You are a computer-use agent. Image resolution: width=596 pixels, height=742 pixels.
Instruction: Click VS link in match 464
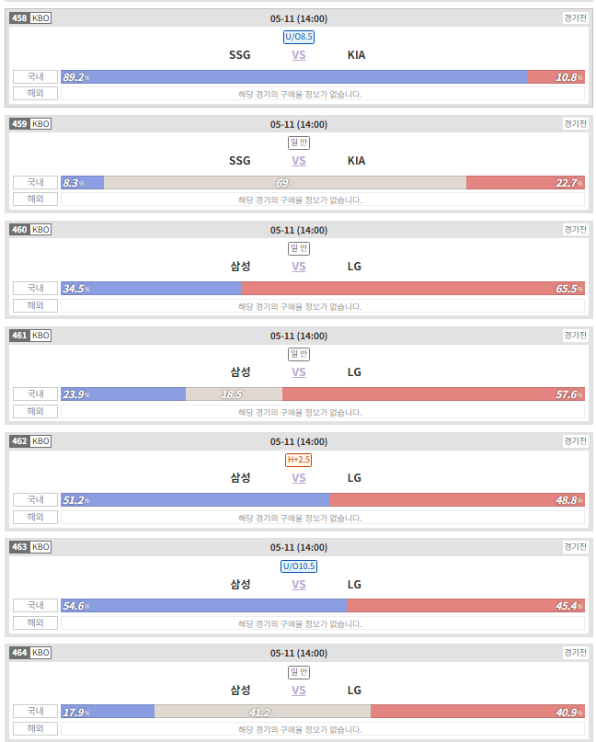[x=299, y=691]
